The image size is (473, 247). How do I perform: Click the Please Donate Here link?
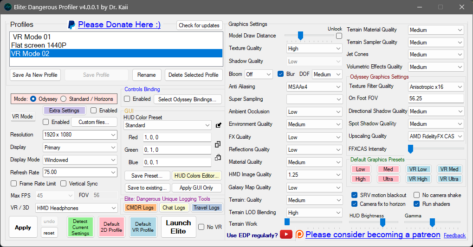[x=119, y=25]
